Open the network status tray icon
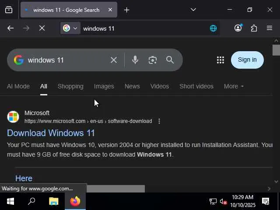280x210 pixels. (x=213, y=202)
